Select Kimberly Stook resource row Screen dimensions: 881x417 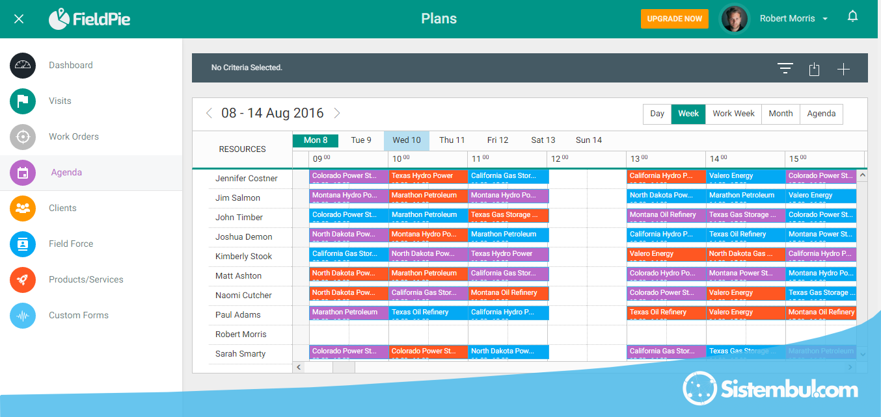[244, 257]
